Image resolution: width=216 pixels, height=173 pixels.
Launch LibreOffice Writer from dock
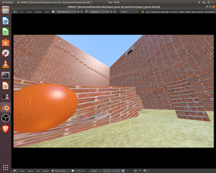(6, 21)
